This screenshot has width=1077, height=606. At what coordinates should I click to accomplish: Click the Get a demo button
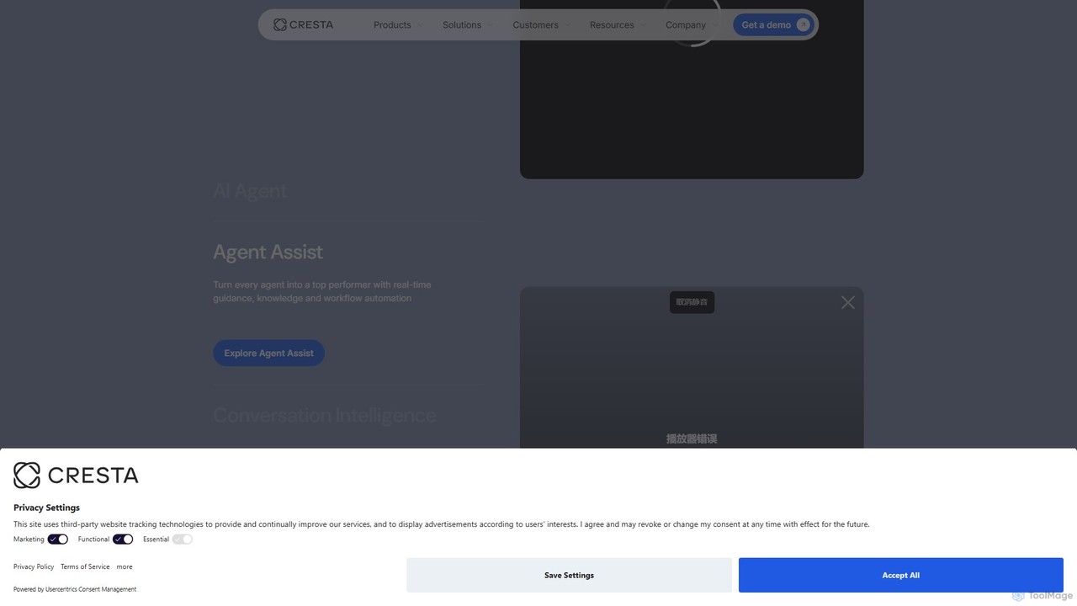pos(773,25)
